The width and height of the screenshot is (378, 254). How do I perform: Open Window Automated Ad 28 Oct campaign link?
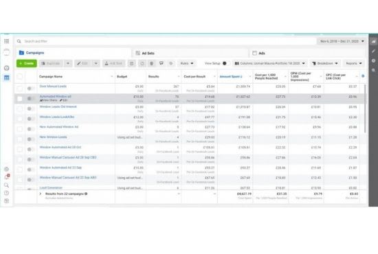(x=60, y=147)
